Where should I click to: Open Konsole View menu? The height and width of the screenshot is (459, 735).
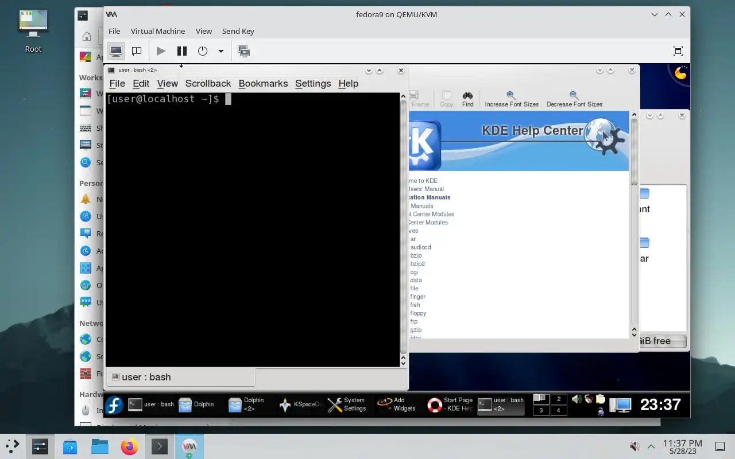coord(168,83)
